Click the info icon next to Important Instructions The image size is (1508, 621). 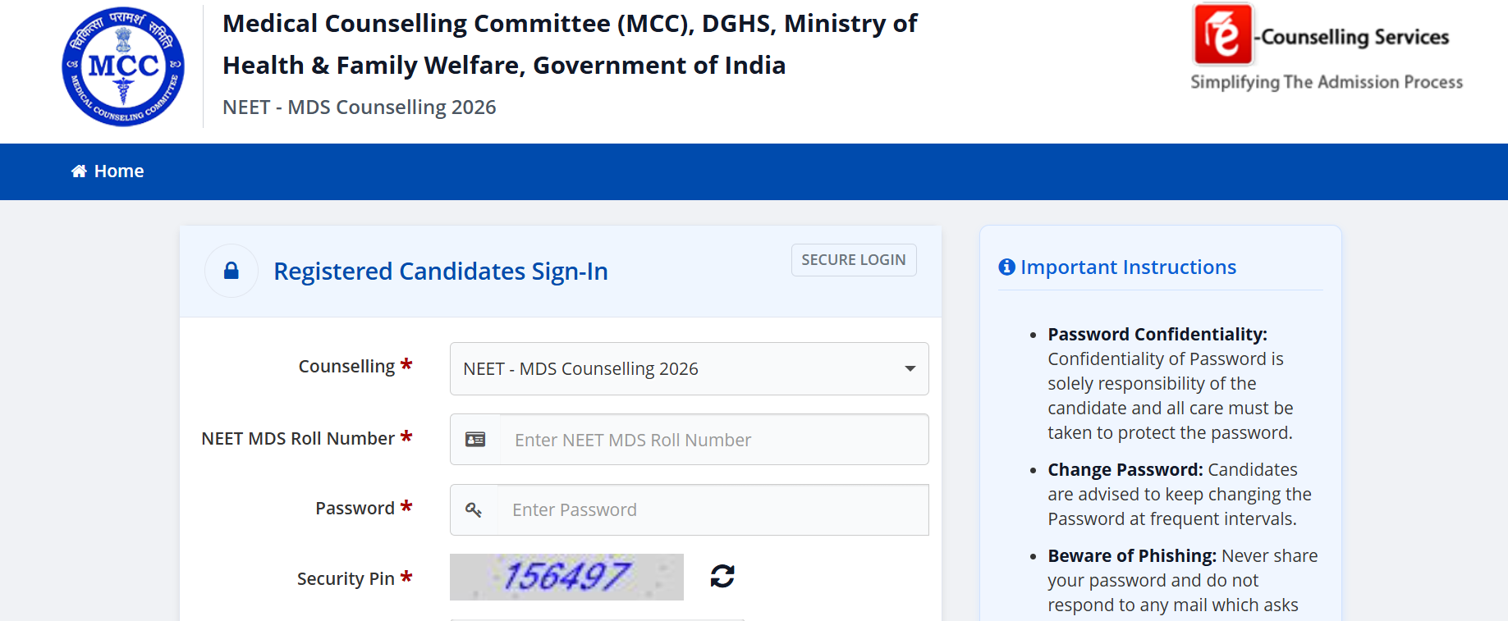[x=1006, y=267]
